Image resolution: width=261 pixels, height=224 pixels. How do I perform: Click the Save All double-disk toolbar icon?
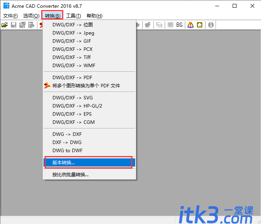point(23,25)
